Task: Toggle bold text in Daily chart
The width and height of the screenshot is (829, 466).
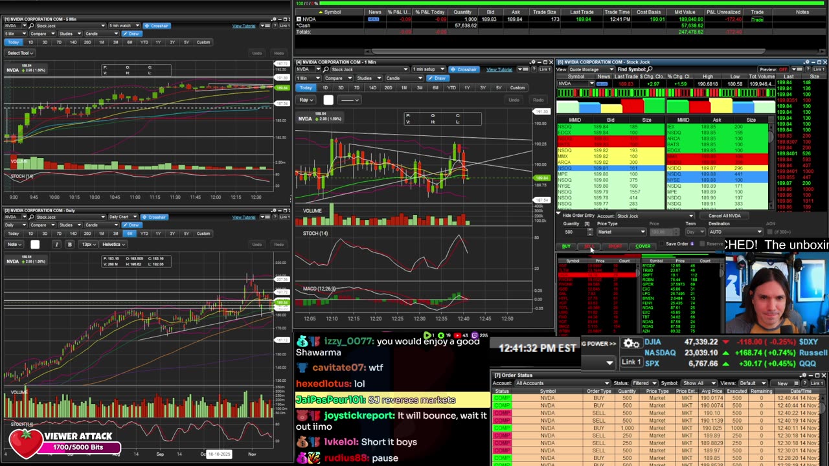Action: click(x=70, y=244)
